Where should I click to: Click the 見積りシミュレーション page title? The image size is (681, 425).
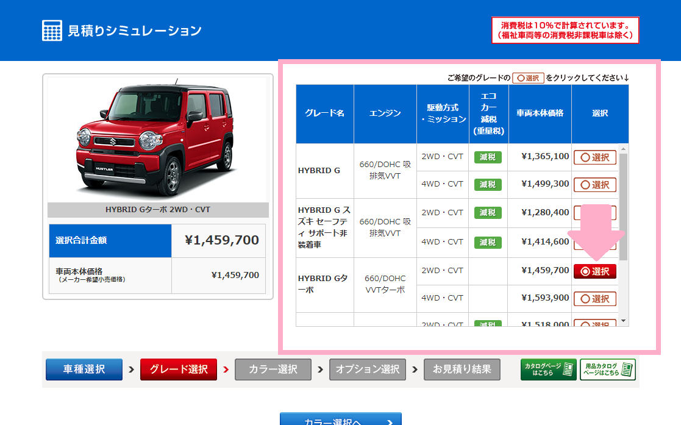tap(135, 30)
